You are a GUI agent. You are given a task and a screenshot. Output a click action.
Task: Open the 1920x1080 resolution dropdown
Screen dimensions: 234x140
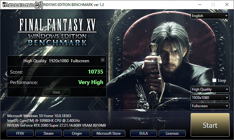[210, 98]
